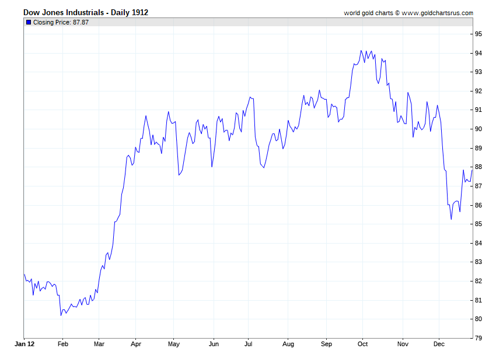Select the 'Aug' month label
The width and height of the screenshot is (496, 359).
(x=288, y=345)
